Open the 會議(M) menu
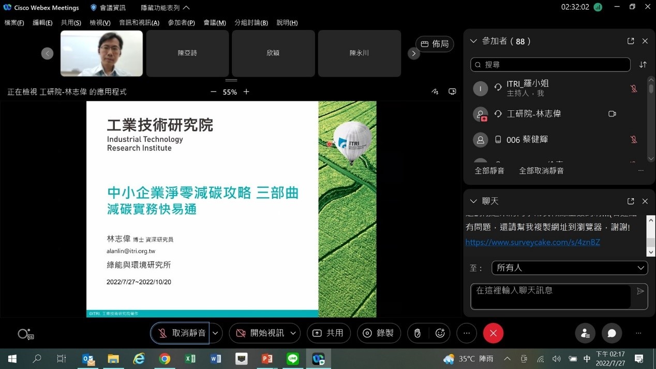656x369 pixels. 215,23
